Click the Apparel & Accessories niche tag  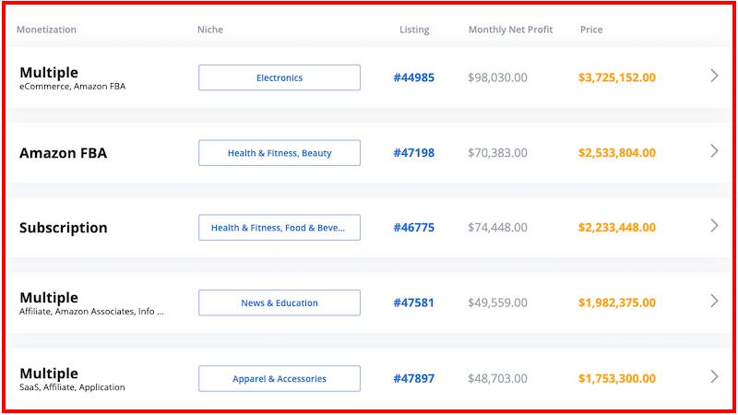[280, 379]
